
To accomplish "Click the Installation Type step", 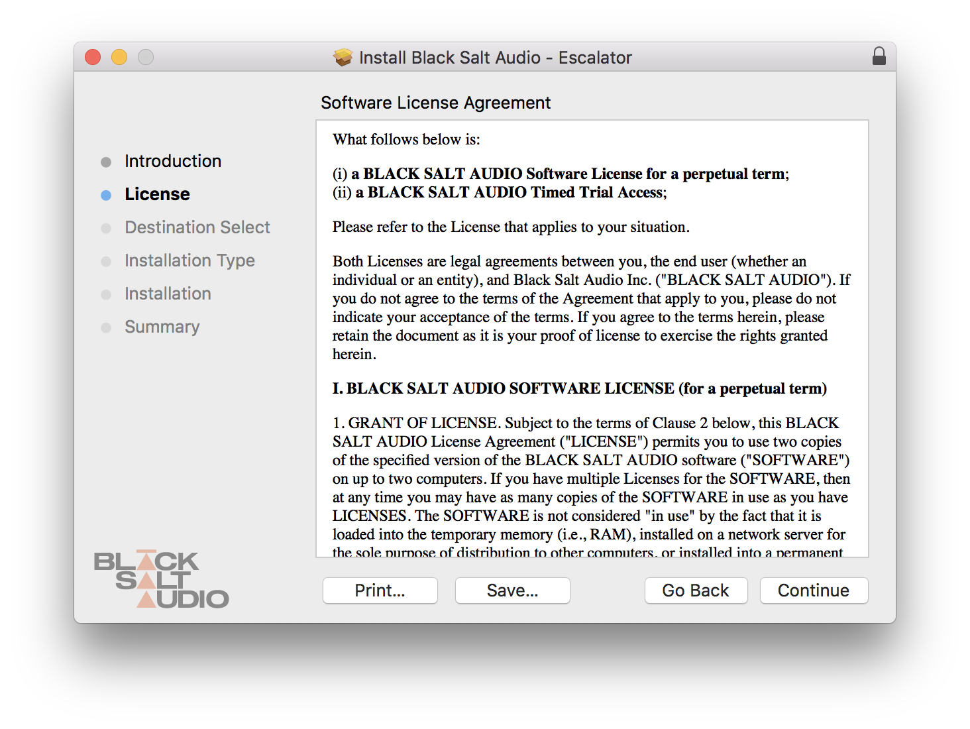I will [x=189, y=260].
